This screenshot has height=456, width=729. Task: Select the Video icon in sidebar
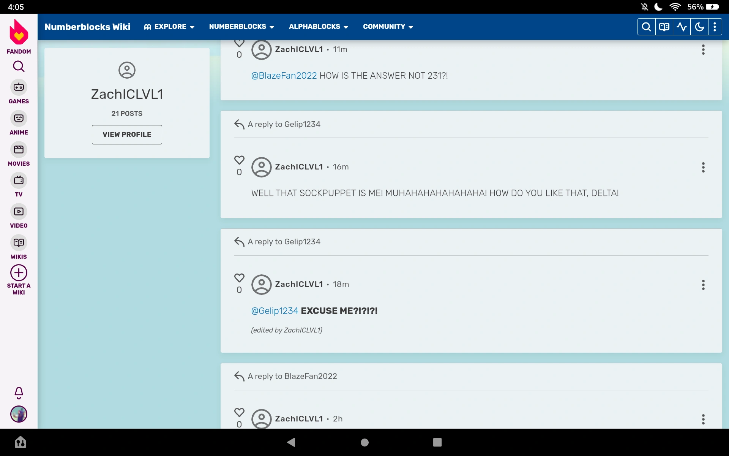pos(19,212)
